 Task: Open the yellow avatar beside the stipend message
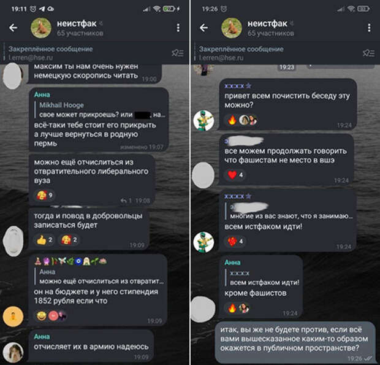pyautogui.click(x=13, y=317)
